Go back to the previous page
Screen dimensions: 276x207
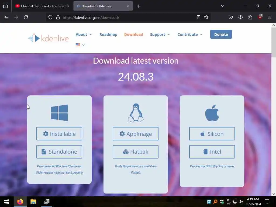[6, 18]
